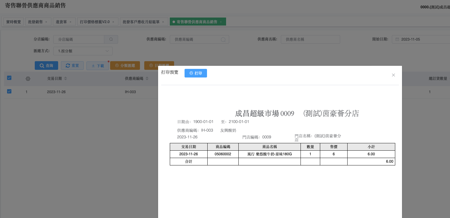Click the supplier code search icon
Image resolution: width=450 pixels, height=218 pixels.
click(x=223, y=39)
